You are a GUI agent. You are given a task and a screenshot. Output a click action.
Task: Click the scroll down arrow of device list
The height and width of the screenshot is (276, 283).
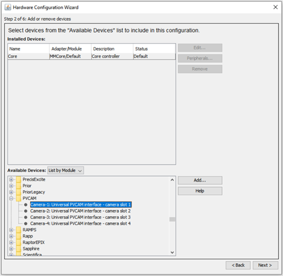[172, 252]
